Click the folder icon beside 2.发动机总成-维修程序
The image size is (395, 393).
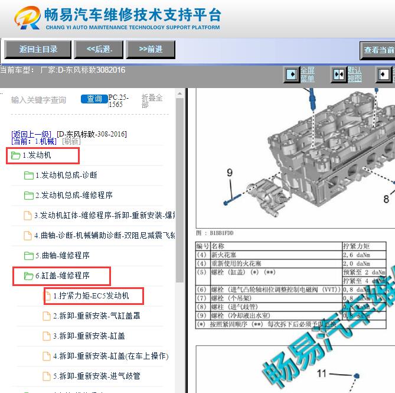(29, 196)
